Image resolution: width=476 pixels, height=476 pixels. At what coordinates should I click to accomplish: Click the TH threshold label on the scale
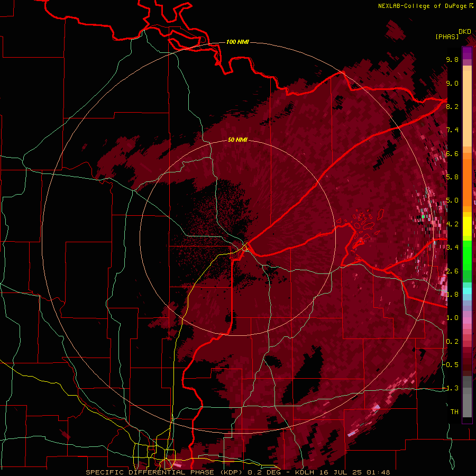(x=454, y=411)
